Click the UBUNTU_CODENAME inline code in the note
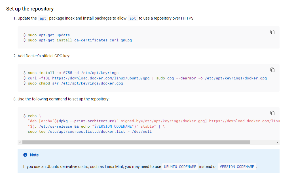The image size is (296, 177). click(180, 167)
